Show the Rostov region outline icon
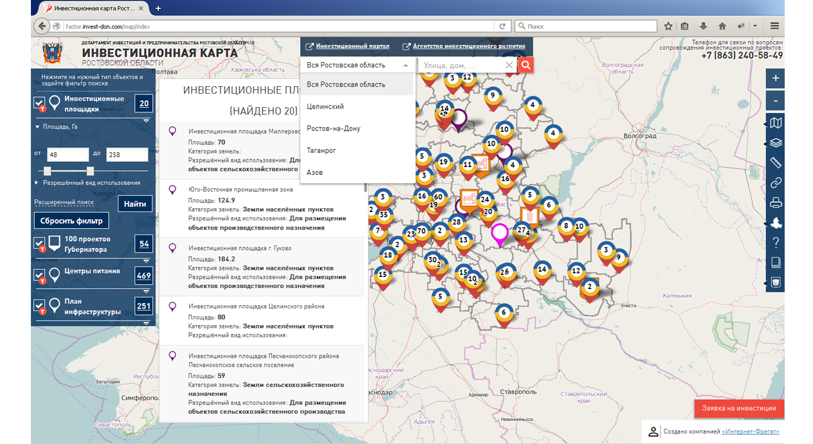 (x=776, y=223)
